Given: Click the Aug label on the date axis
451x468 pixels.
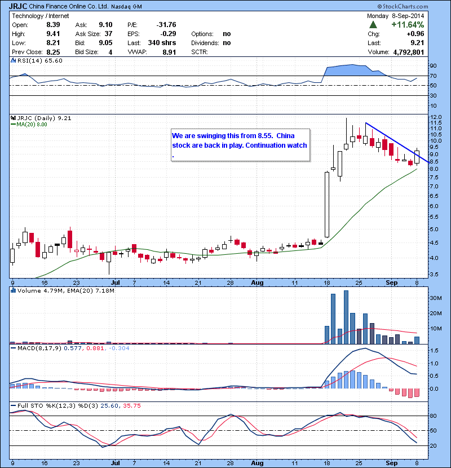Looking at the screenshot, I should tap(257, 281).
